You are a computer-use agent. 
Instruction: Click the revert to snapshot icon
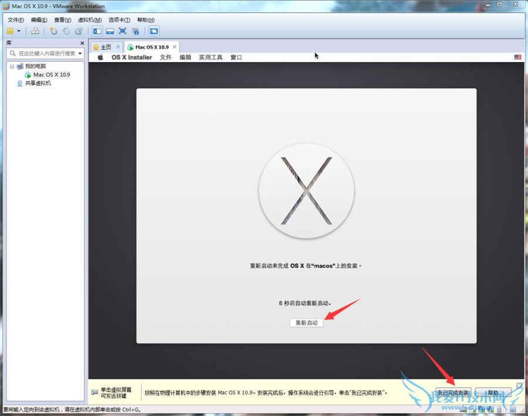pos(66,31)
